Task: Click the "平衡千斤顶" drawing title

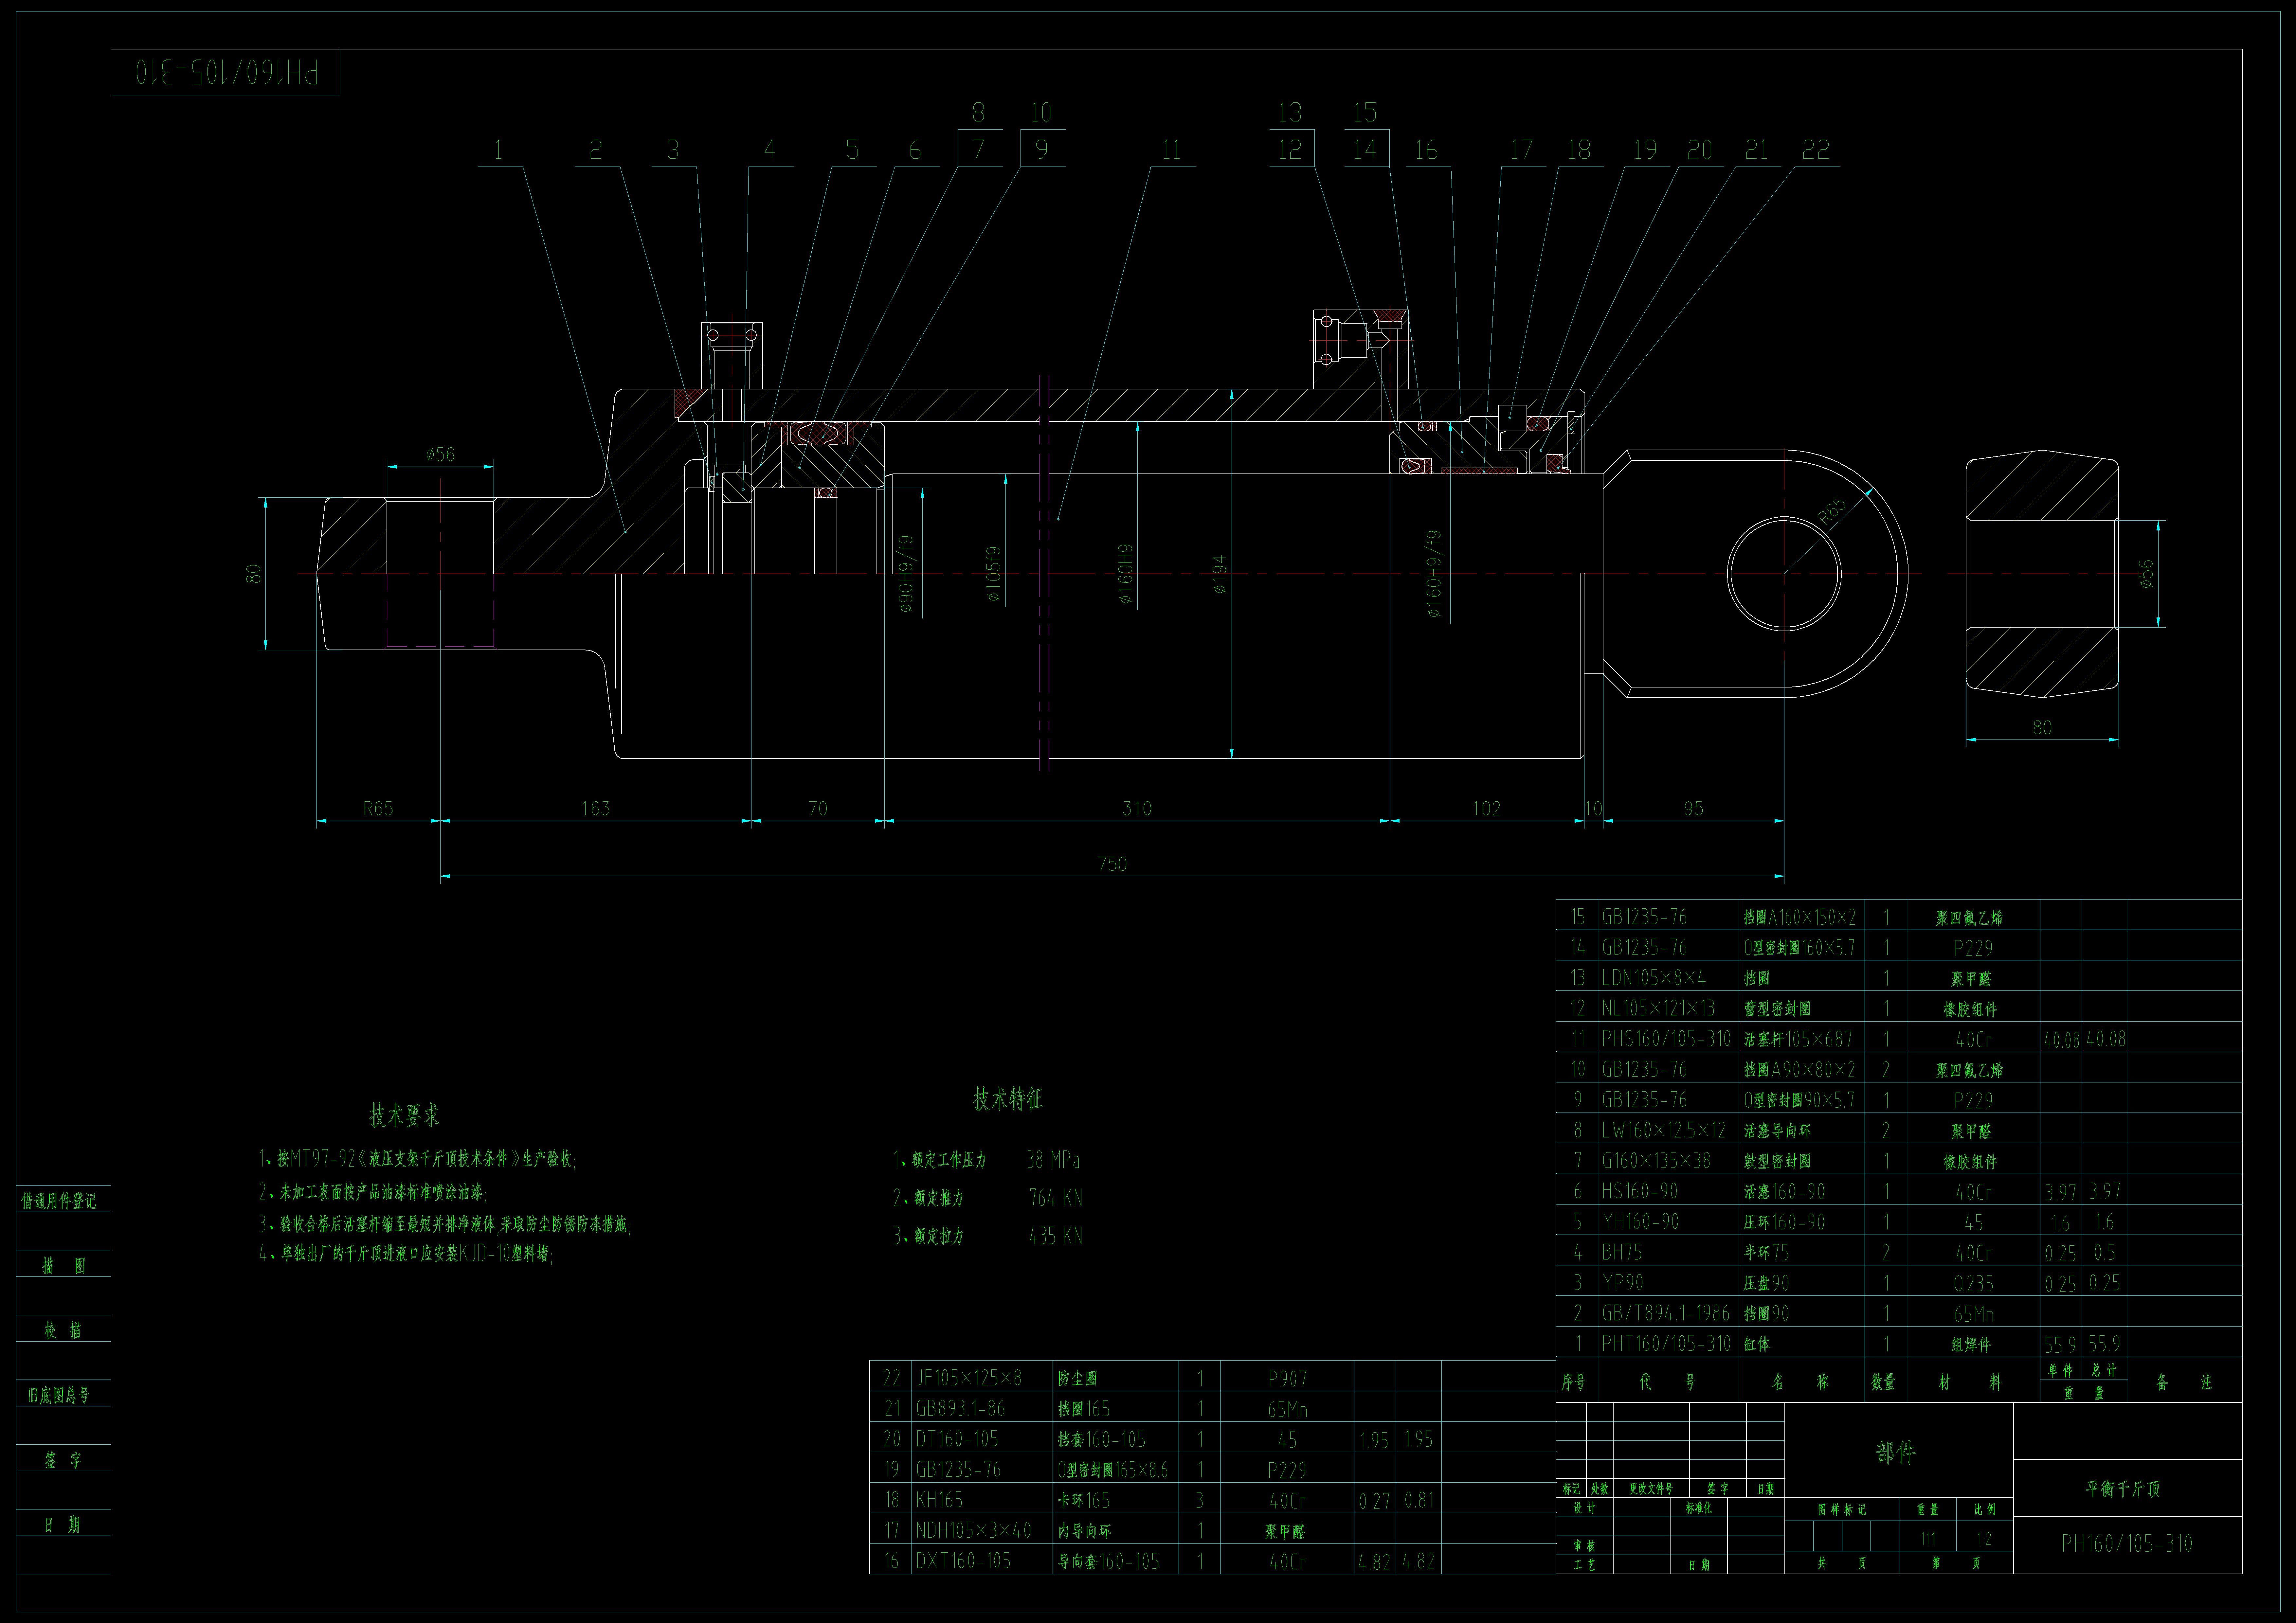Action: 2123,1489
